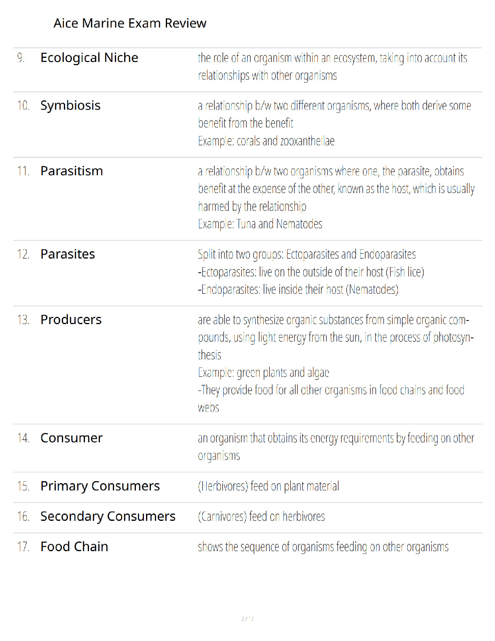
Task: Click the Endoparasites nematodes line
Action: click(x=298, y=290)
